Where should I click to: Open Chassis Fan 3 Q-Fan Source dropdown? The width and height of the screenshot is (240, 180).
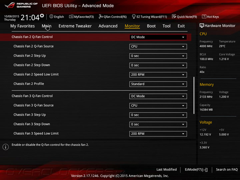[158, 106]
